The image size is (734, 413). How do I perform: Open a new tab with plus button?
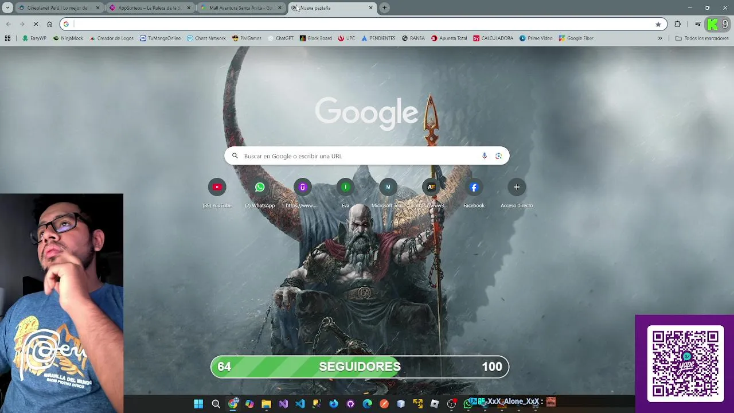pyautogui.click(x=385, y=8)
